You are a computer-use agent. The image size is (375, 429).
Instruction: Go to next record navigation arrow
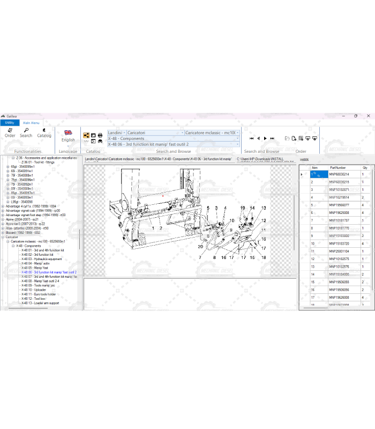(265, 138)
